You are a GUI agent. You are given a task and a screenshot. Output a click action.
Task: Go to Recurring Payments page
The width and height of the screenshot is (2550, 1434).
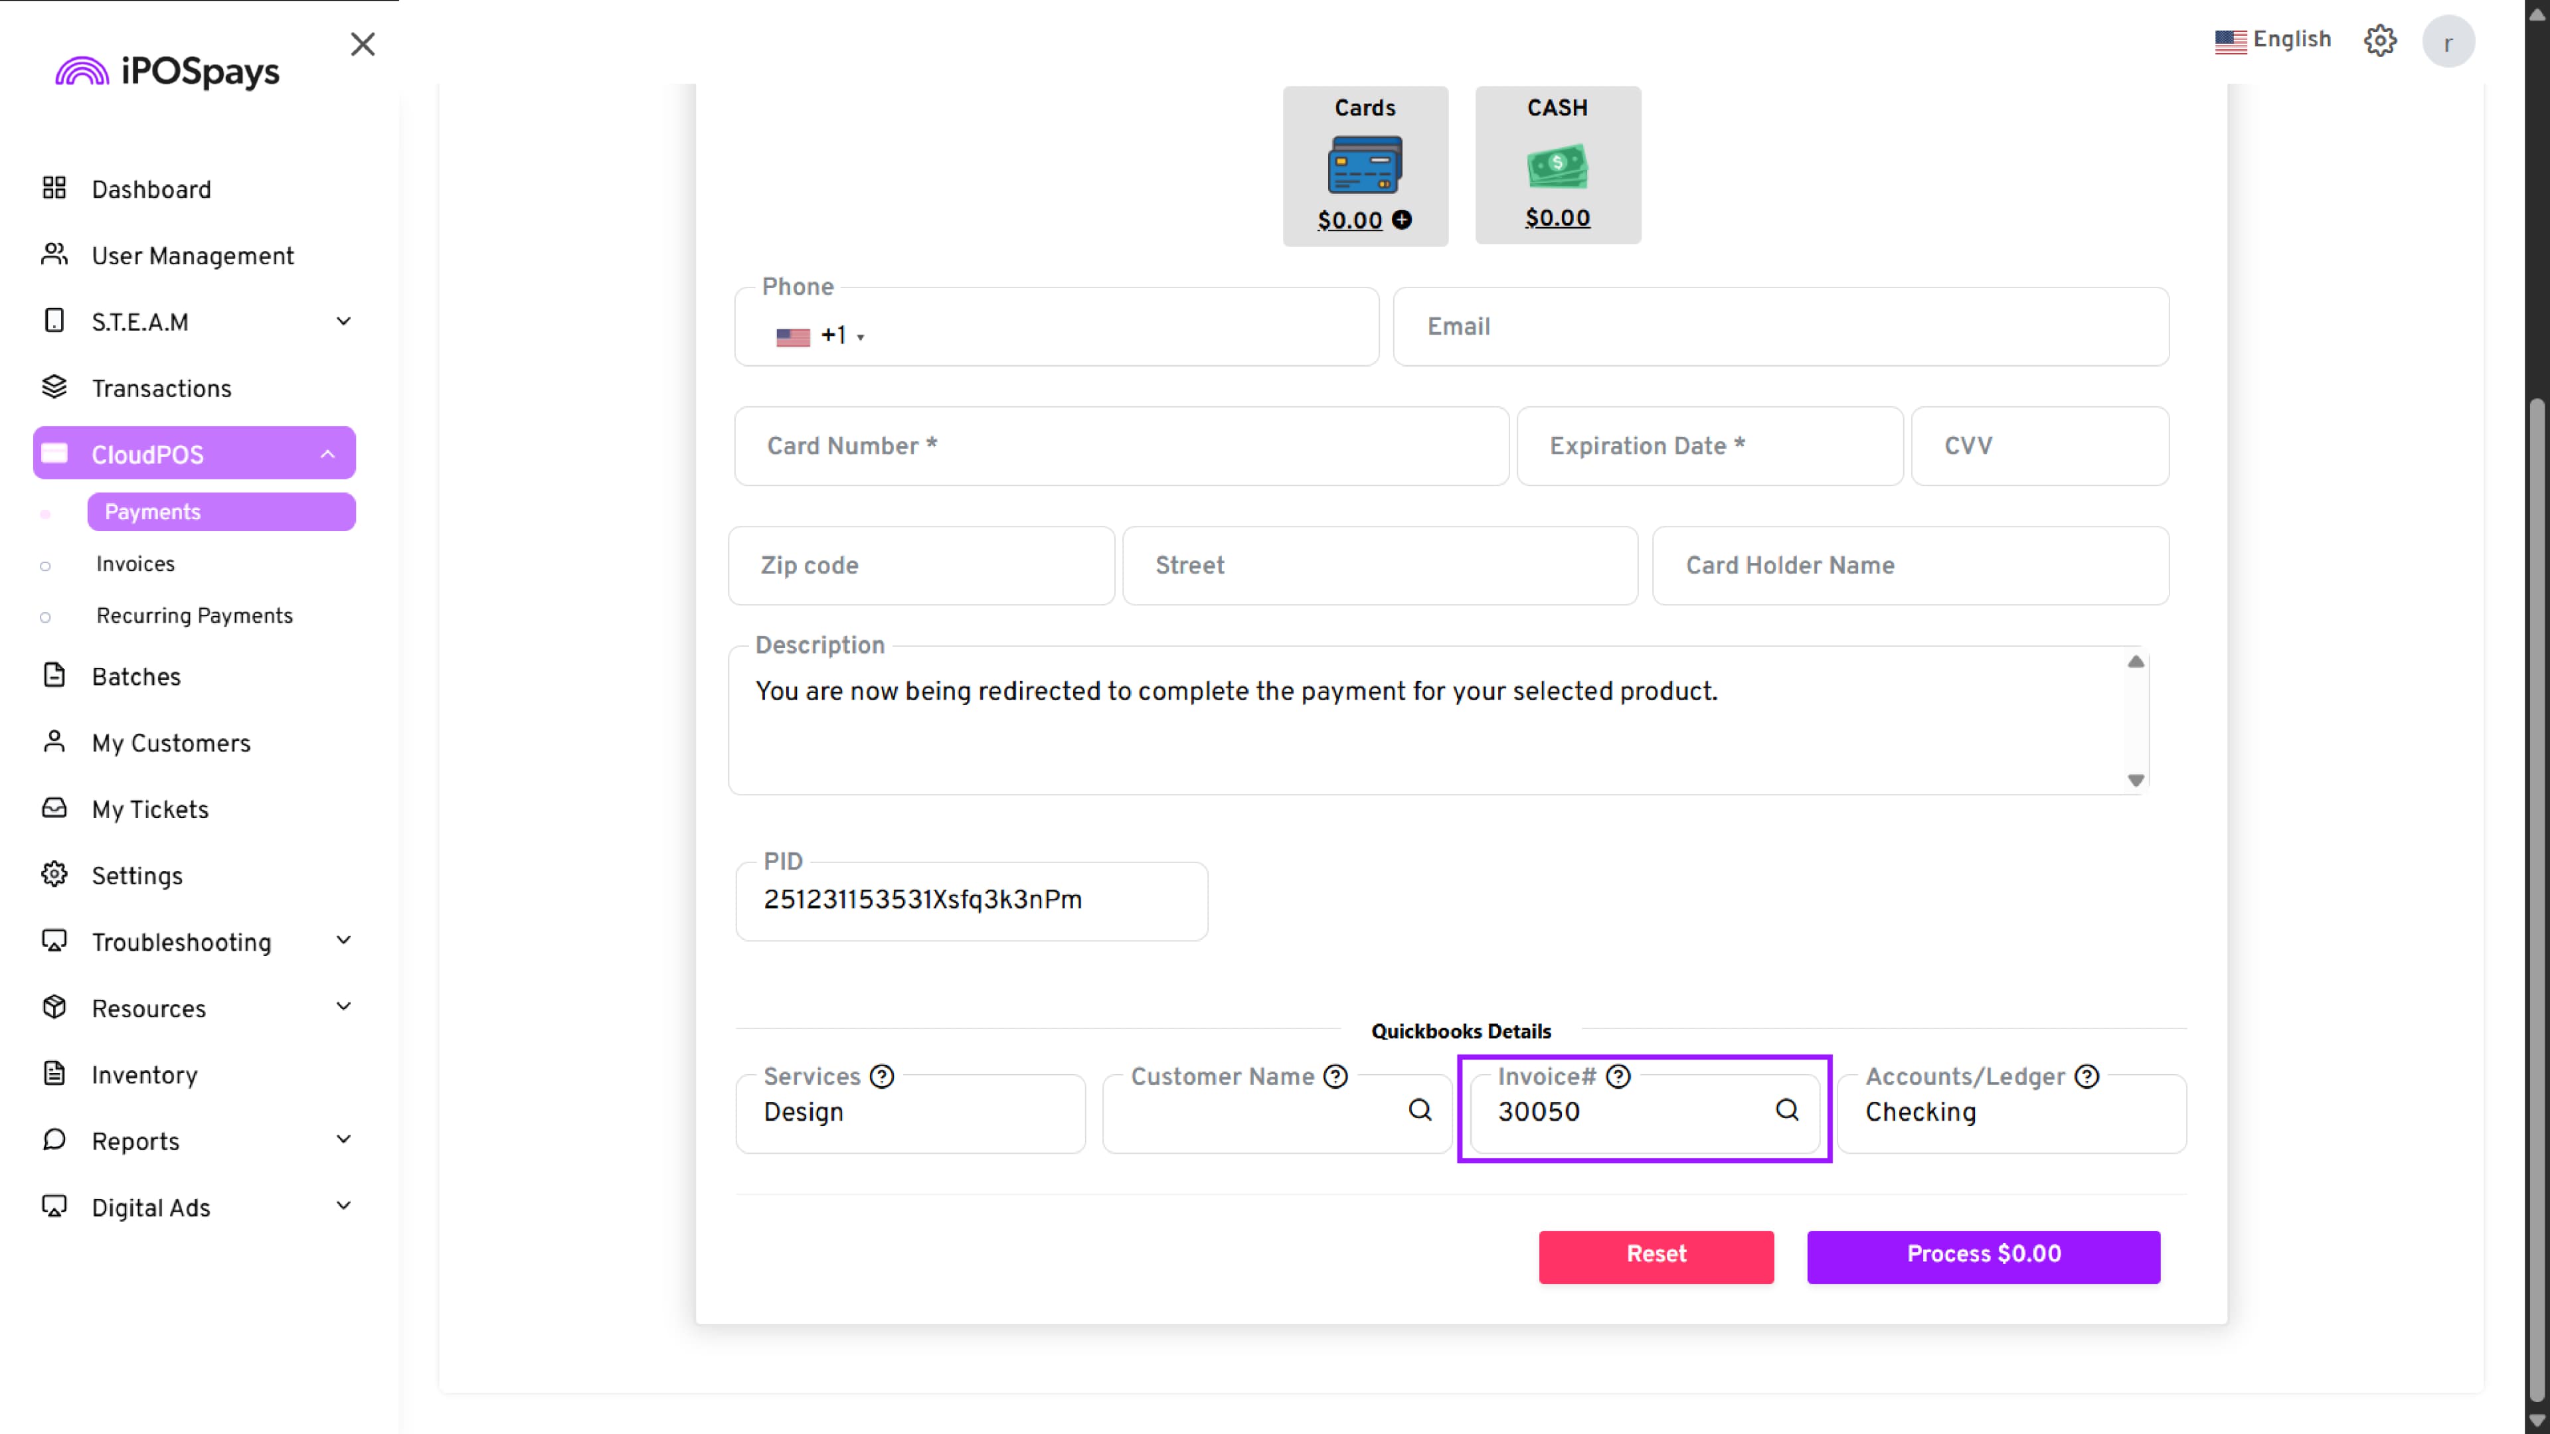coord(194,615)
